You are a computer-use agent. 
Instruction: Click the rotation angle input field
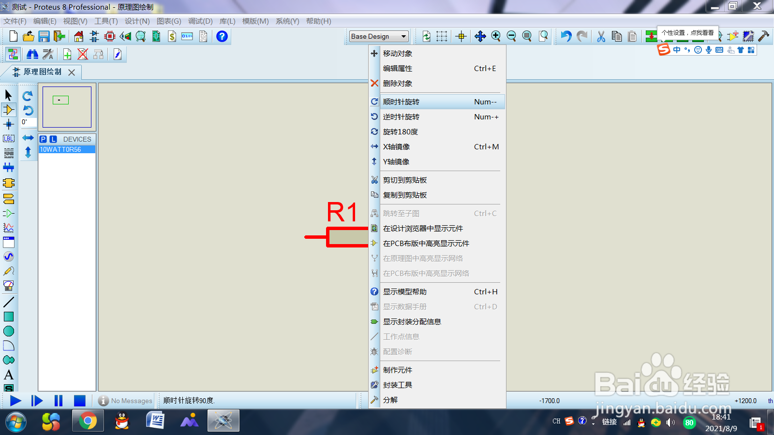(x=28, y=123)
